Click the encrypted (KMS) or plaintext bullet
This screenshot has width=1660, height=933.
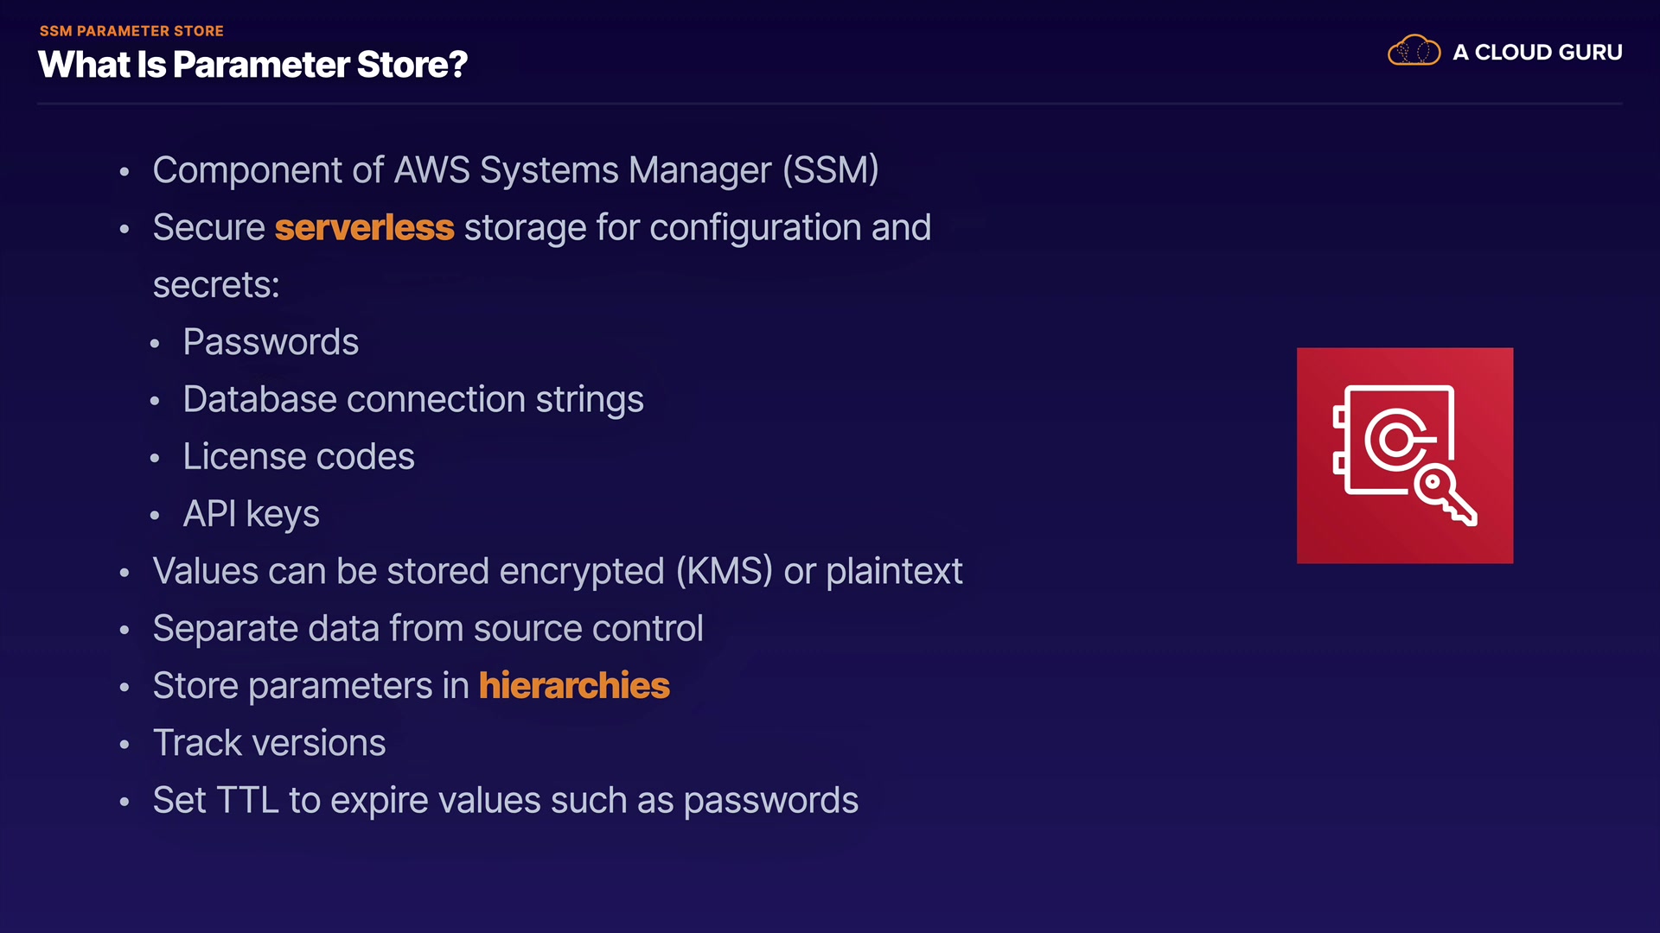point(557,571)
